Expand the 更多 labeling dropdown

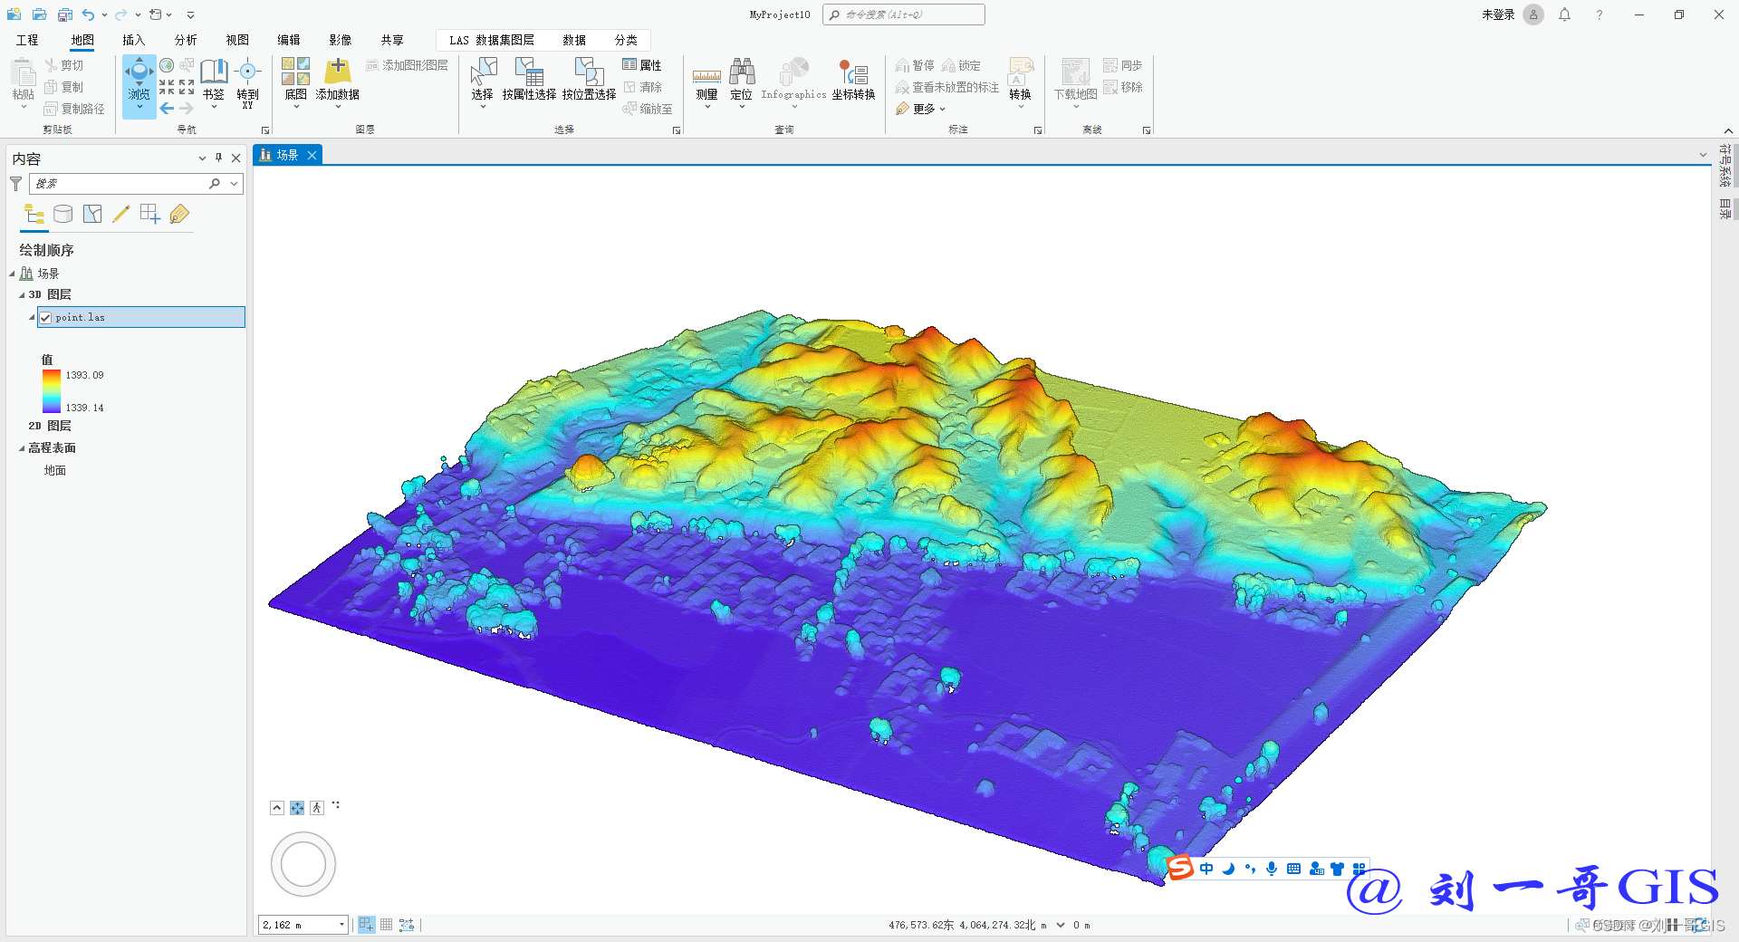pyautogui.click(x=922, y=109)
